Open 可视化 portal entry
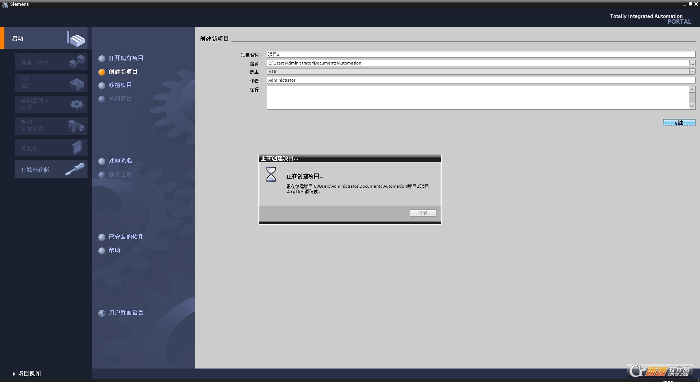Image resolution: width=700 pixels, height=382 pixels. (51, 148)
